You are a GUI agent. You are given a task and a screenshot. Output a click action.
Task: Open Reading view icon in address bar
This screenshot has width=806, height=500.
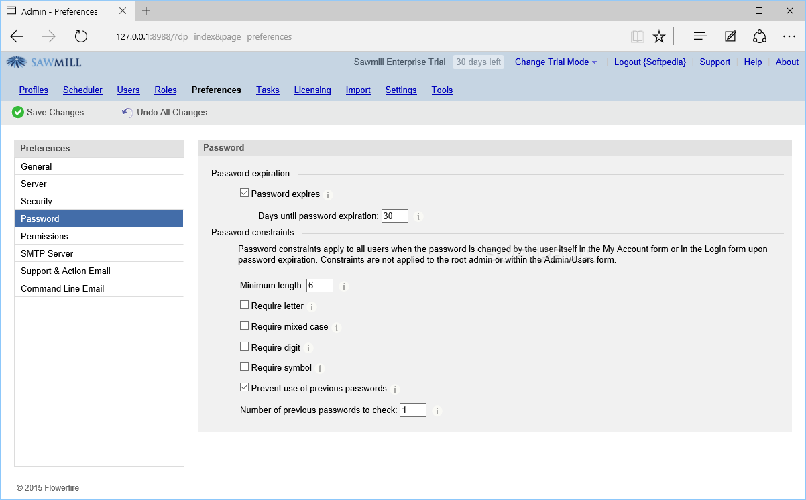pos(637,36)
